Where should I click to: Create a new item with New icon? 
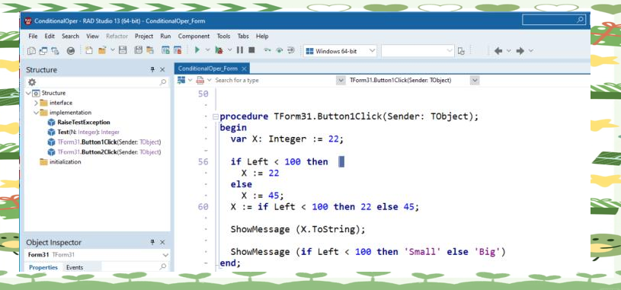pos(89,50)
